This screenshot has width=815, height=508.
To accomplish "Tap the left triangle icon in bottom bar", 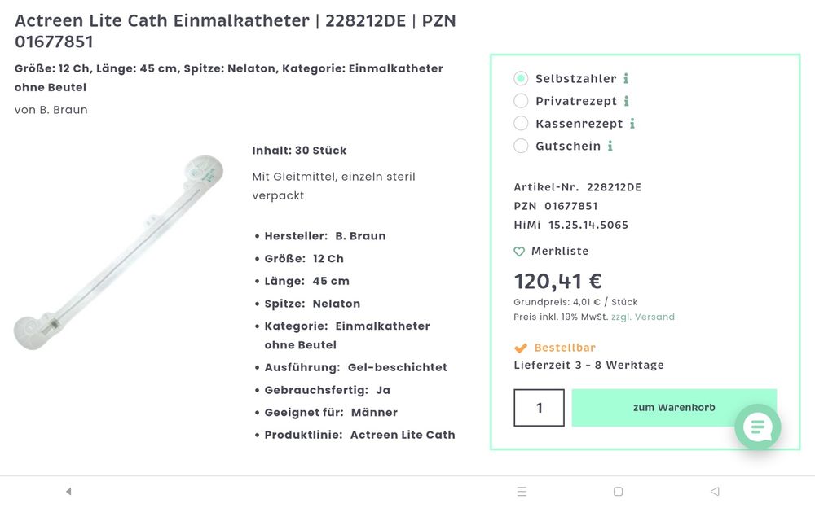I will [68, 492].
